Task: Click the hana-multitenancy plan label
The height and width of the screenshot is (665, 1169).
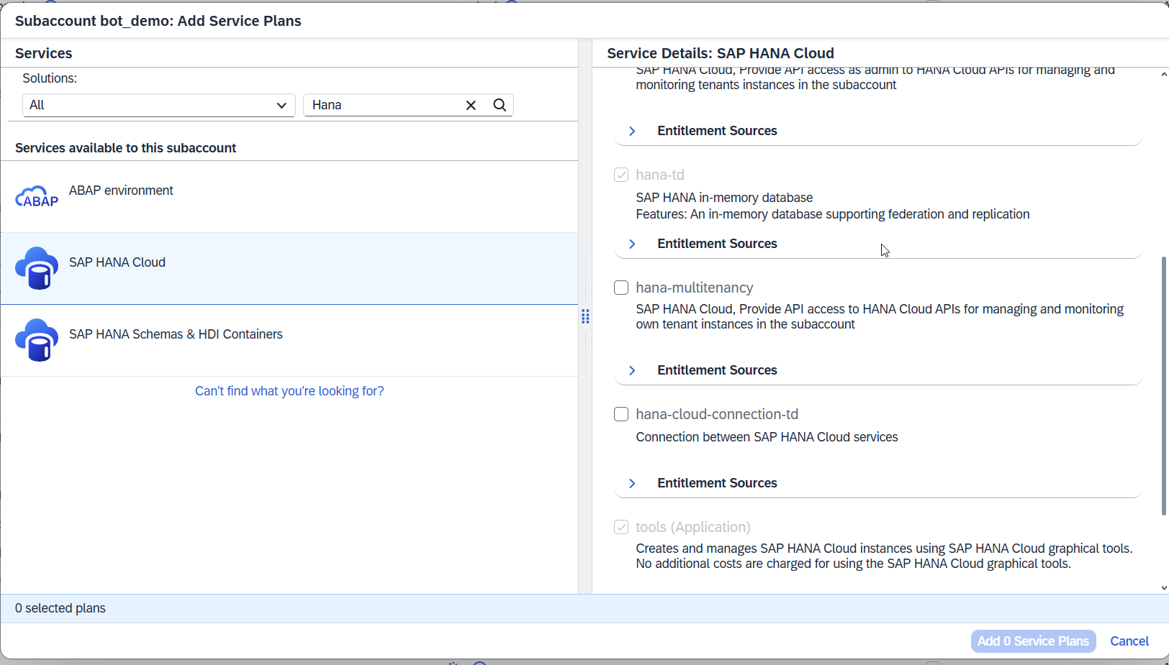Action: pos(695,288)
